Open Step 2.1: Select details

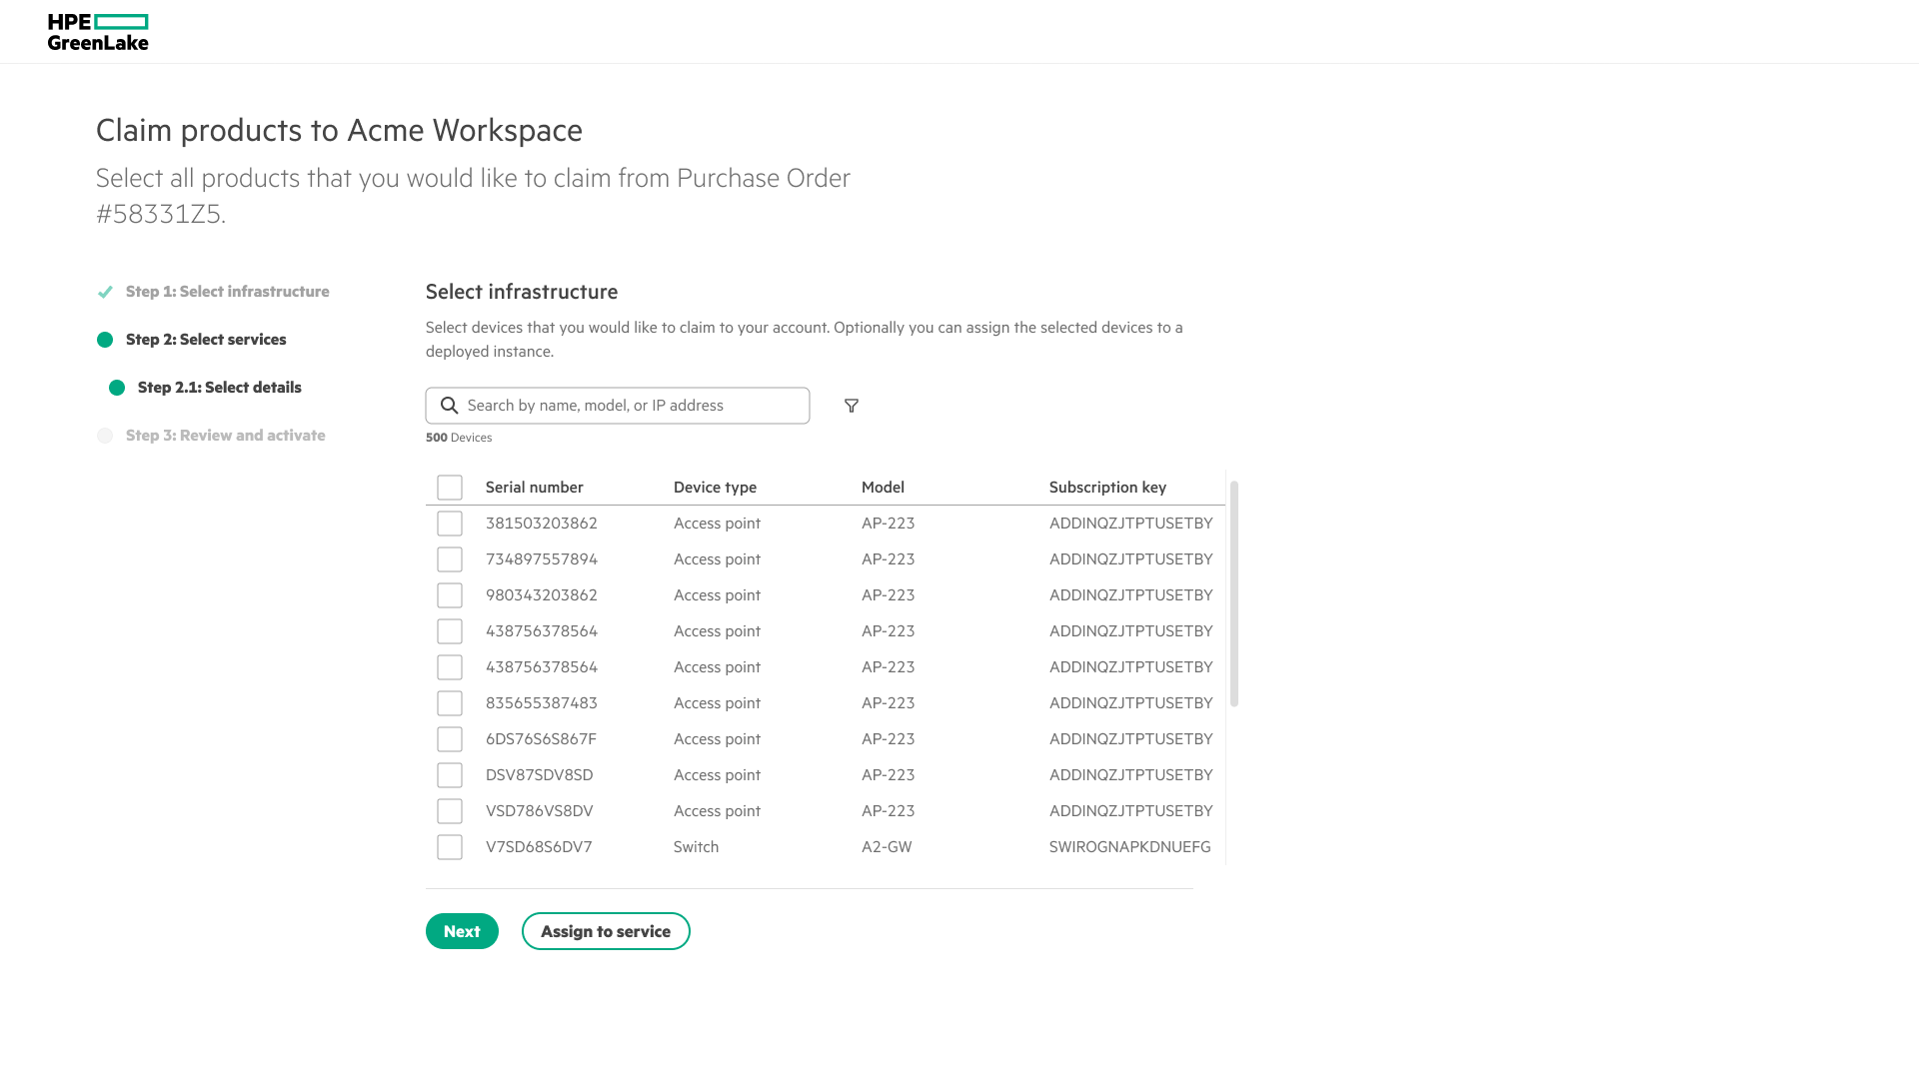[219, 388]
